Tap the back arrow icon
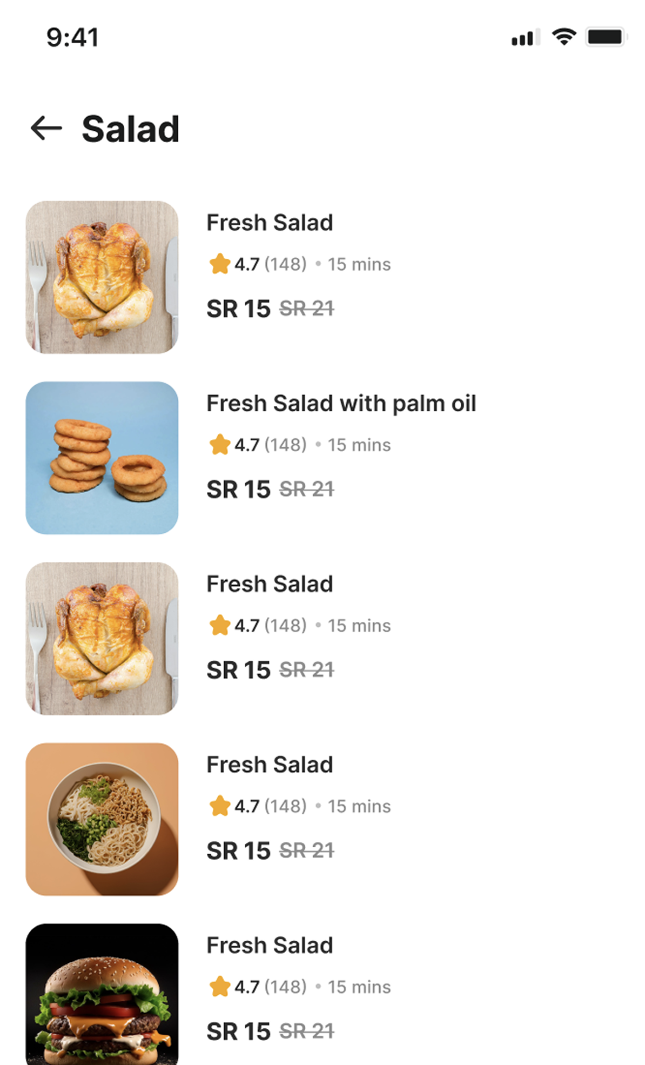Image resolution: width=645 pixels, height=1065 pixels. tap(46, 129)
